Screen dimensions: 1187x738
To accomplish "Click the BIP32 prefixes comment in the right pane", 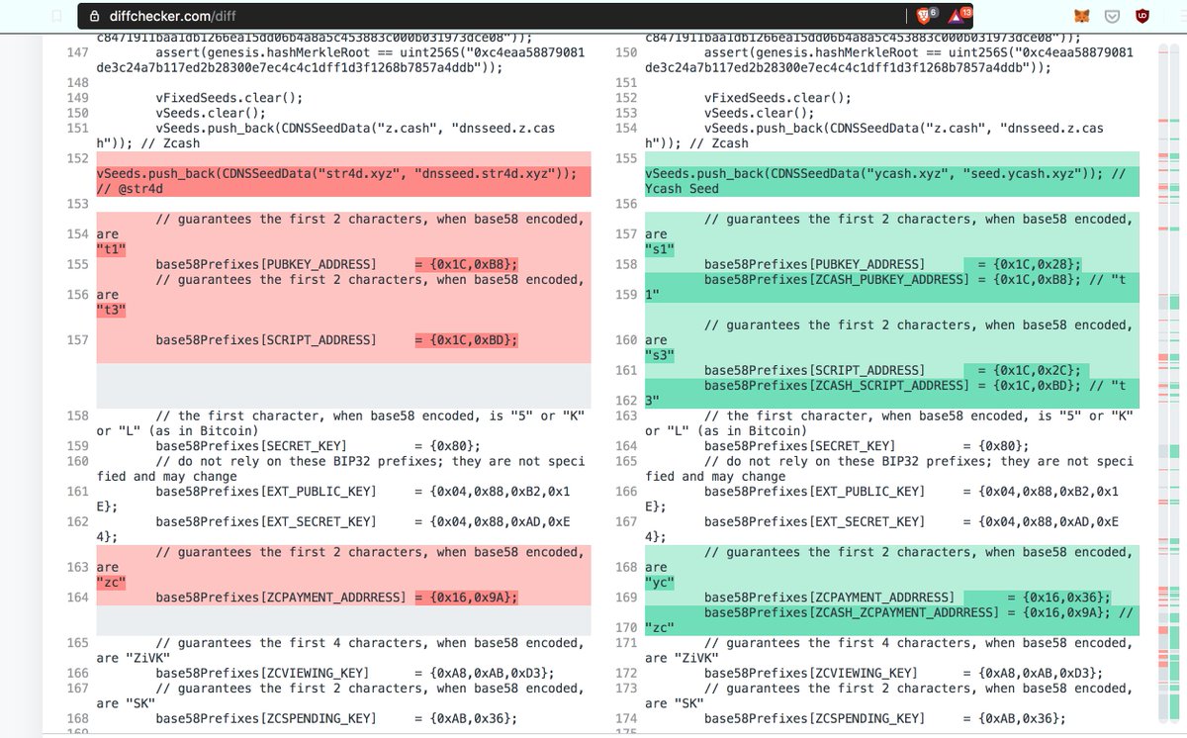I will (x=891, y=469).
